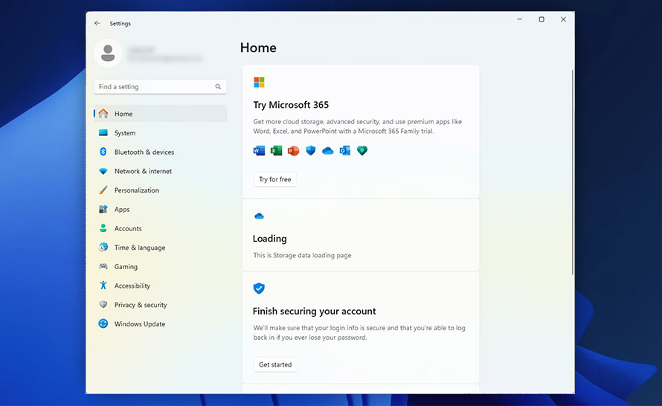Click the Finish securing your account heading
Screen dimensions: 662x406
pyautogui.click(x=314, y=311)
